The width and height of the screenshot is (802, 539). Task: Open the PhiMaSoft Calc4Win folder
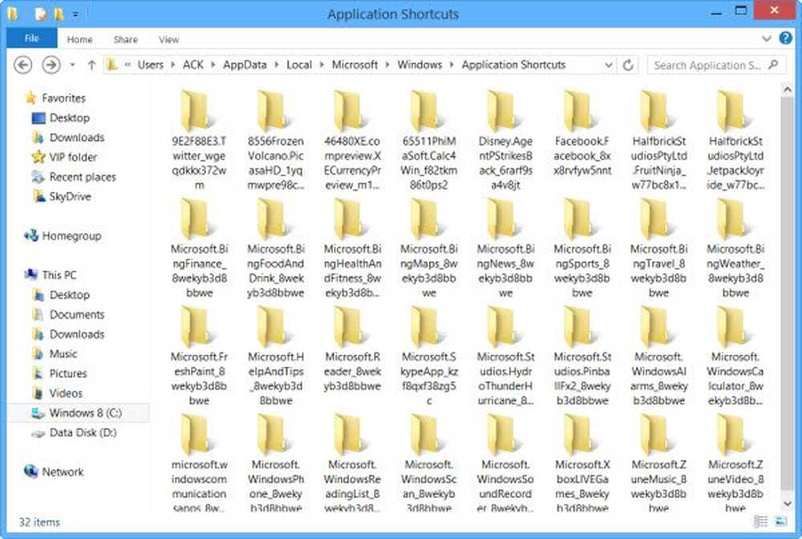pyautogui.click(x=428, y=140)
